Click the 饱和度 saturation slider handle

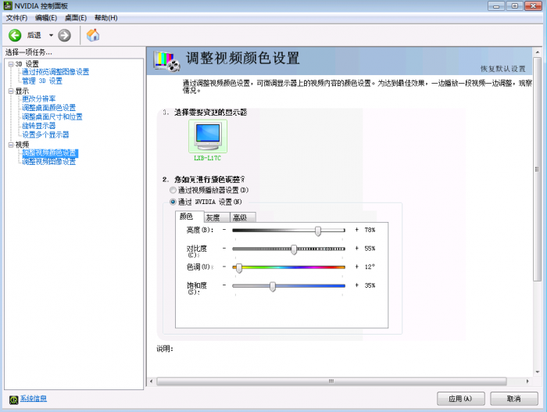[x=273, y=286]
